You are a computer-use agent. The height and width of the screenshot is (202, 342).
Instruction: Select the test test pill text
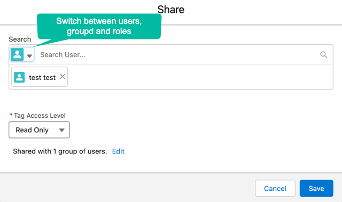[x=42, y=78]
